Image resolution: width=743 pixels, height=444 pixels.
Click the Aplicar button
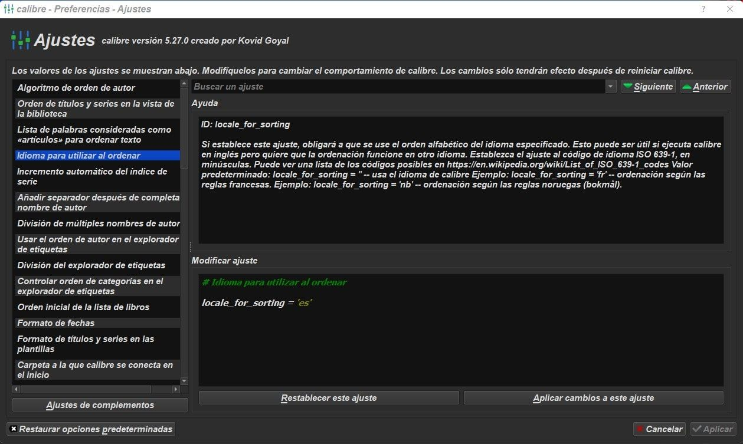coord(712,429)
